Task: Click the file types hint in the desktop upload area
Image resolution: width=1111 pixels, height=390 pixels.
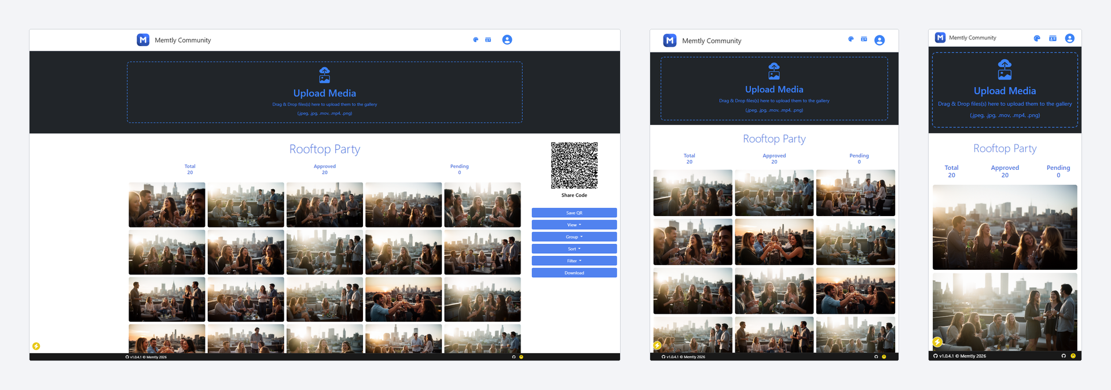Action: (x=325, y=113)
